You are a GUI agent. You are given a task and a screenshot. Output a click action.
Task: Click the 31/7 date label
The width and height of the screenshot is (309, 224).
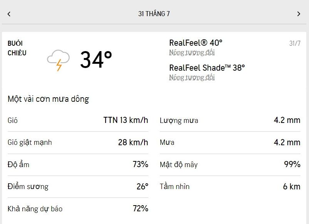point(295,43)
